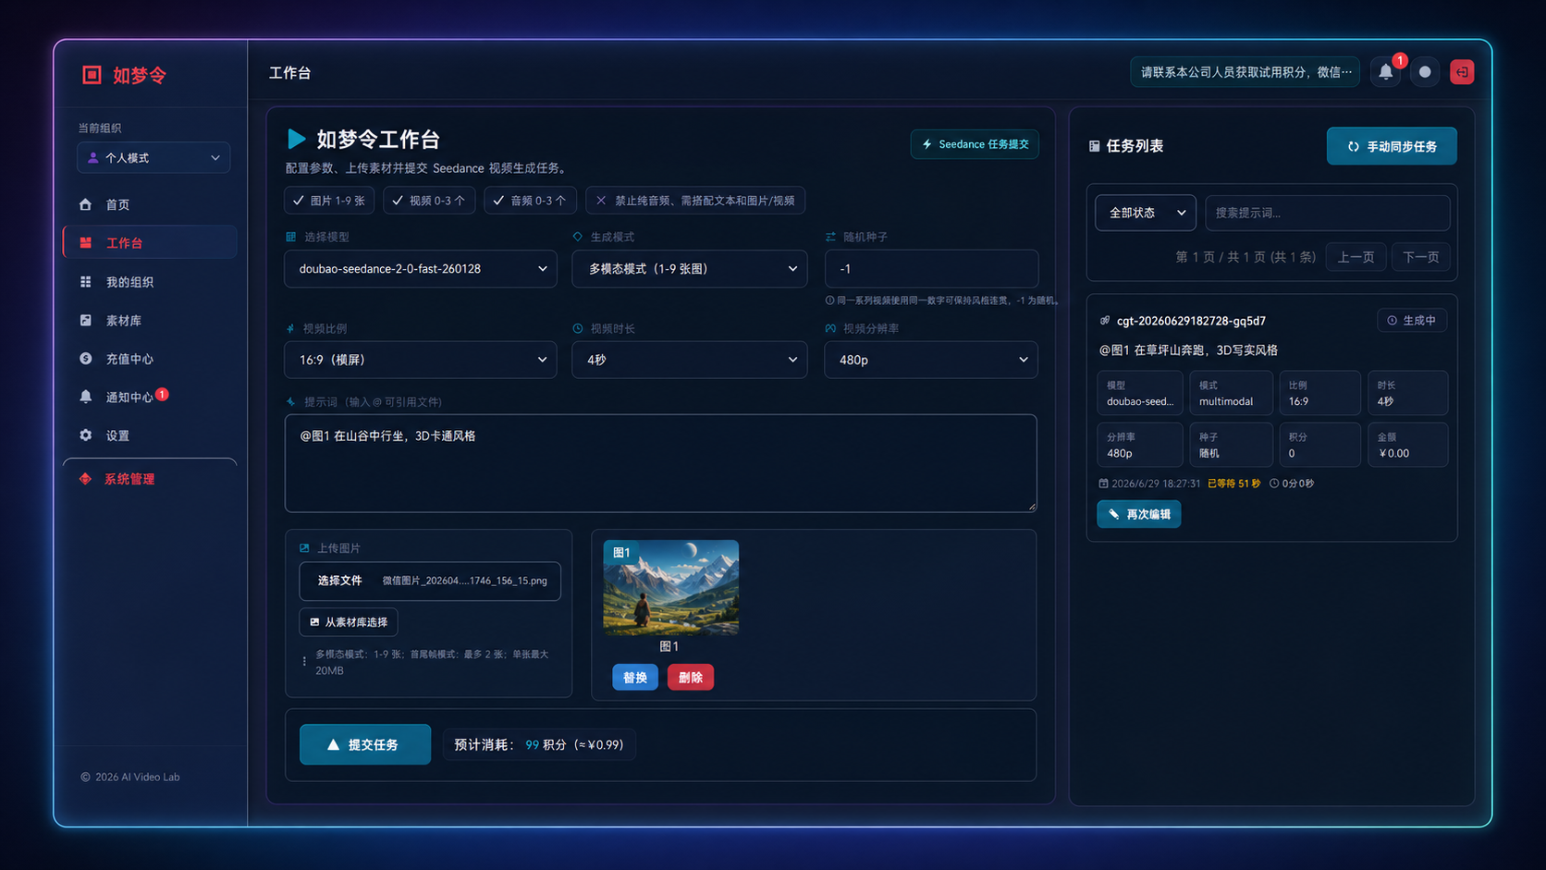Image resolution: width=1546 pixels, height=870 pixels.
Task: Click the 预计消耗 99 积分 text
Action: (539, 745)
